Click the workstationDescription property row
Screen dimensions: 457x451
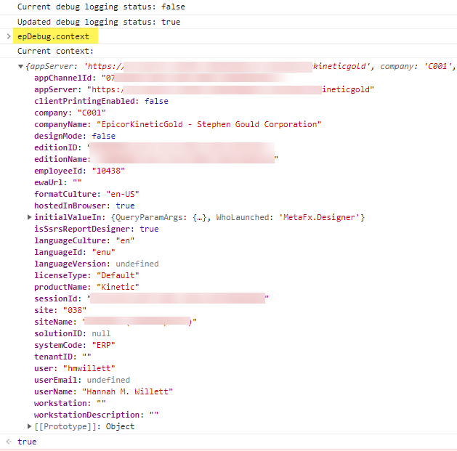96,415
